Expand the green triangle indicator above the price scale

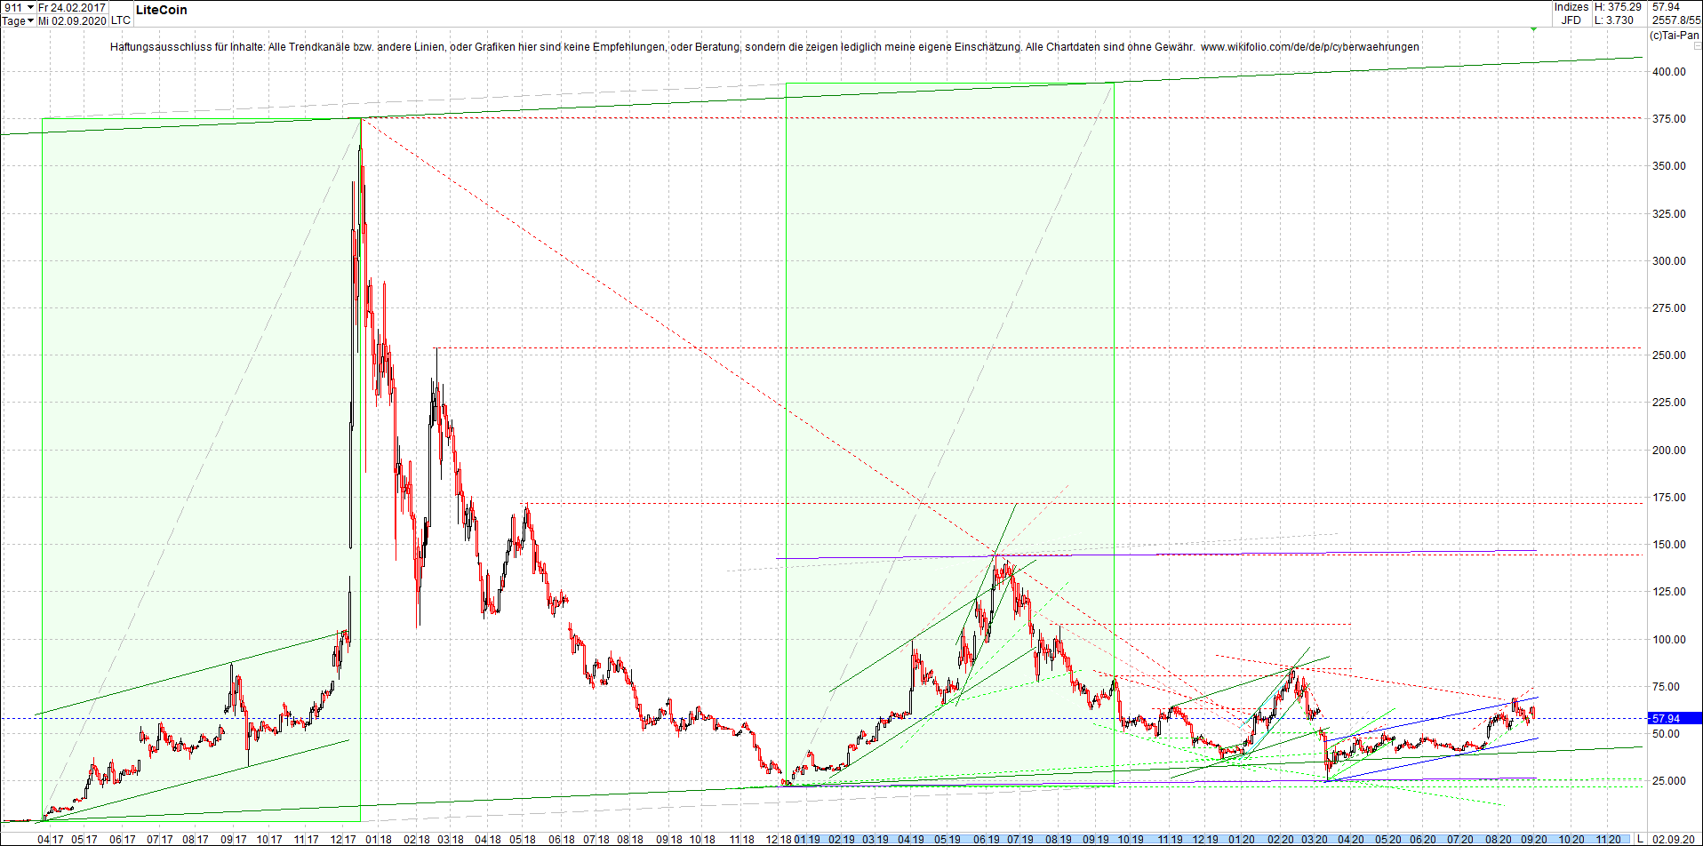tap(1533, 29)
